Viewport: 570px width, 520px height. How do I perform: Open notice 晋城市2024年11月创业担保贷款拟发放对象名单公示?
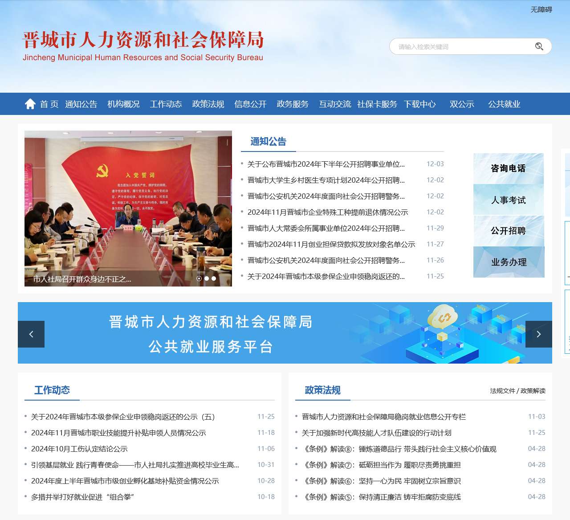tap(331, 245)
